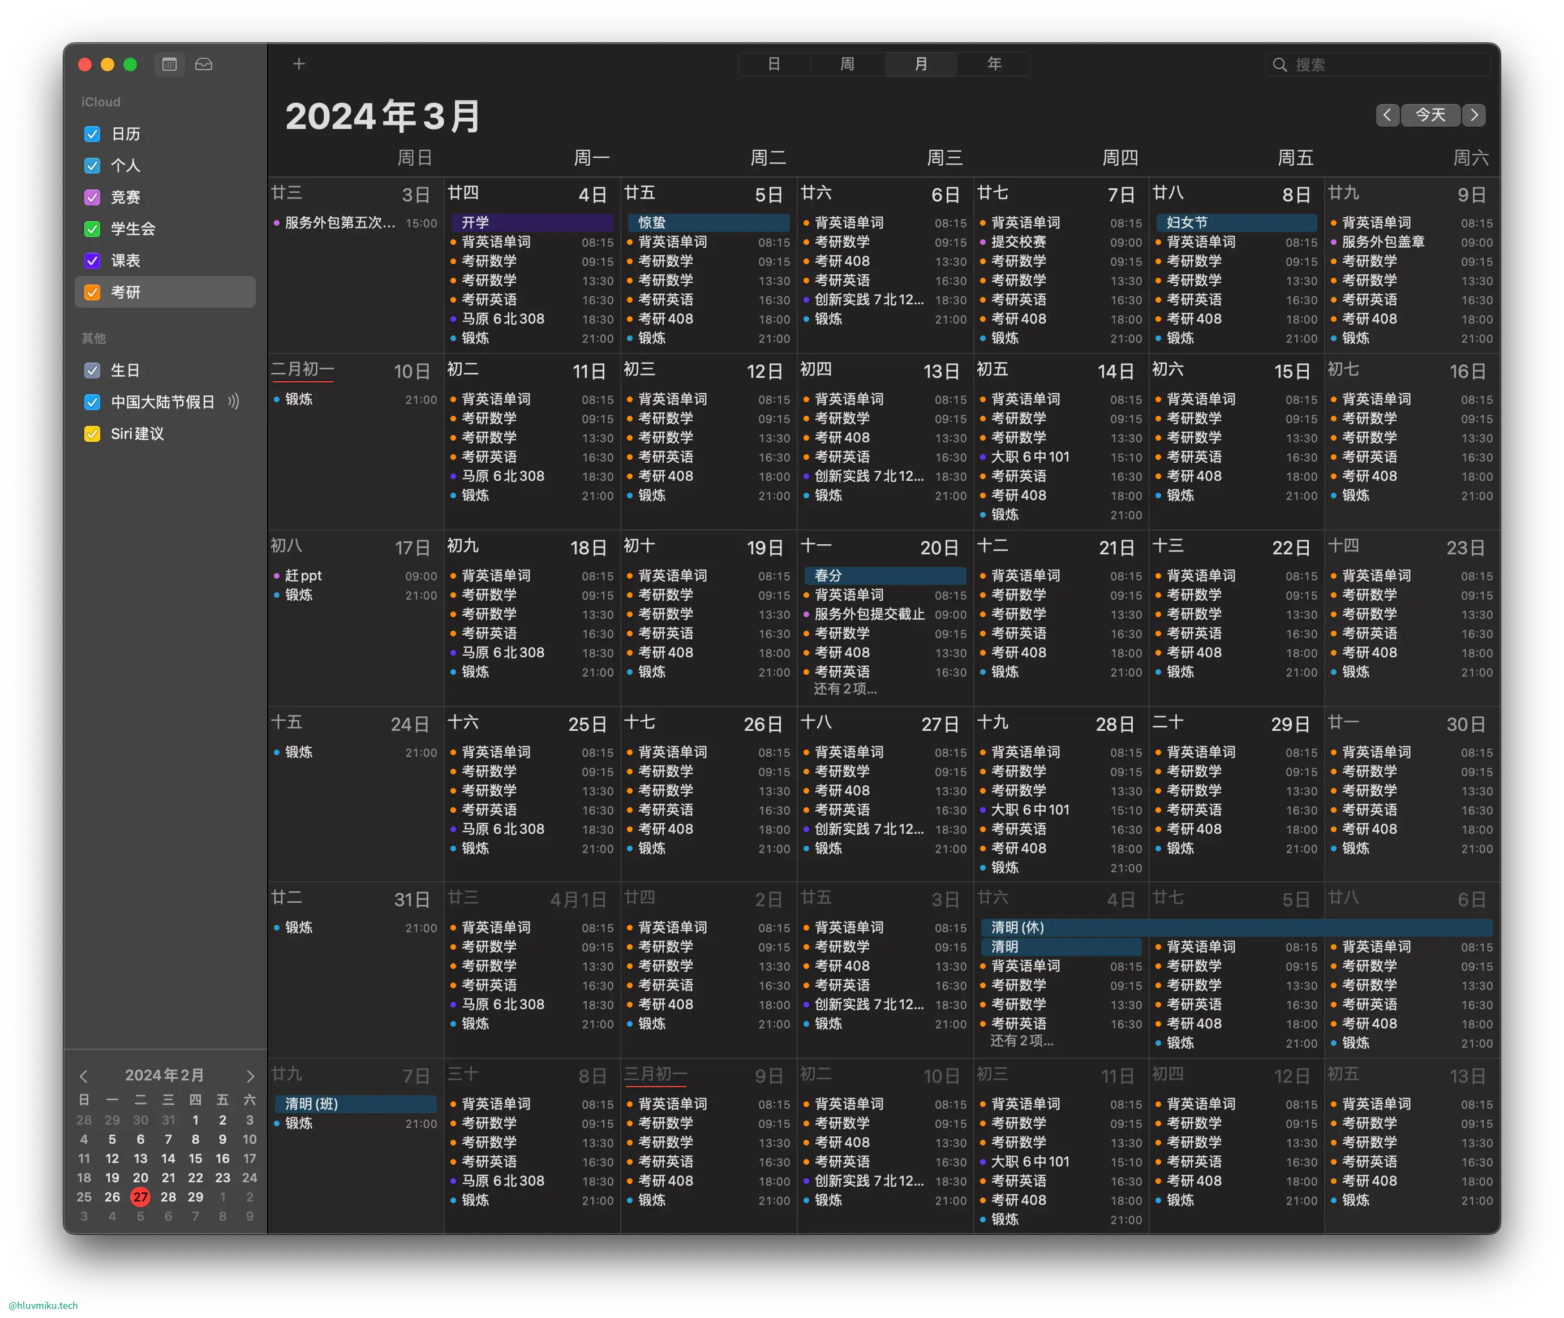Open the 清明 (休) holiday banner
The height and width of the screenshot is (1318, 1564).
(x=1237, y=927)
